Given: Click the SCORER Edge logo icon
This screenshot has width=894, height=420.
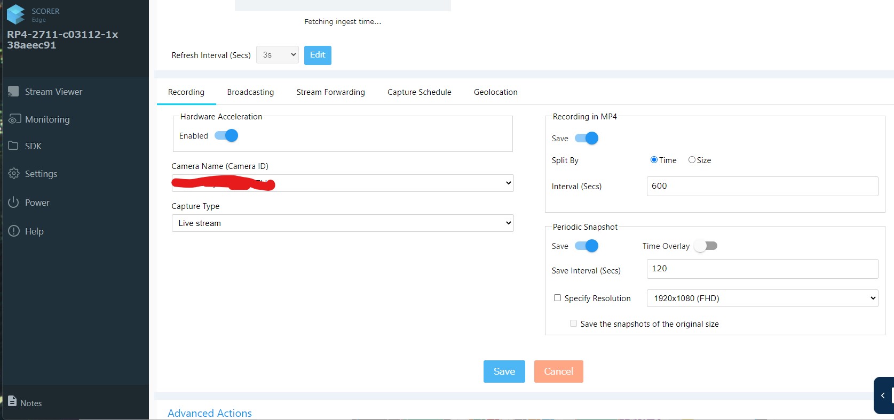Looking at the screenshot, I should [16, 14].
